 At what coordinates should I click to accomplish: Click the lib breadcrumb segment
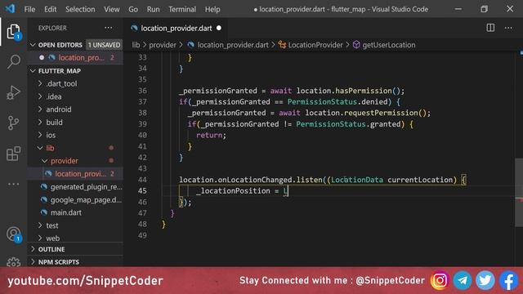tap(136, 45)
